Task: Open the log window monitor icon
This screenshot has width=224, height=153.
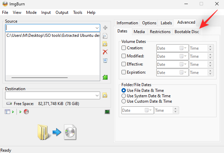Action: coord(107,112)
